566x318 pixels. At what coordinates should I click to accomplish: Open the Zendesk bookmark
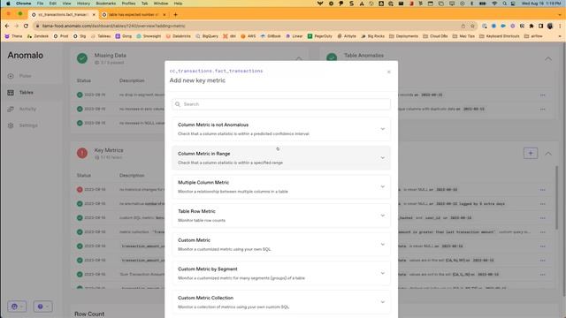37,36
